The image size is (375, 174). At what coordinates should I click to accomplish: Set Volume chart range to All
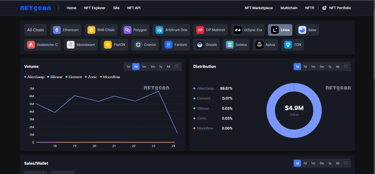(x=168, y=66)
